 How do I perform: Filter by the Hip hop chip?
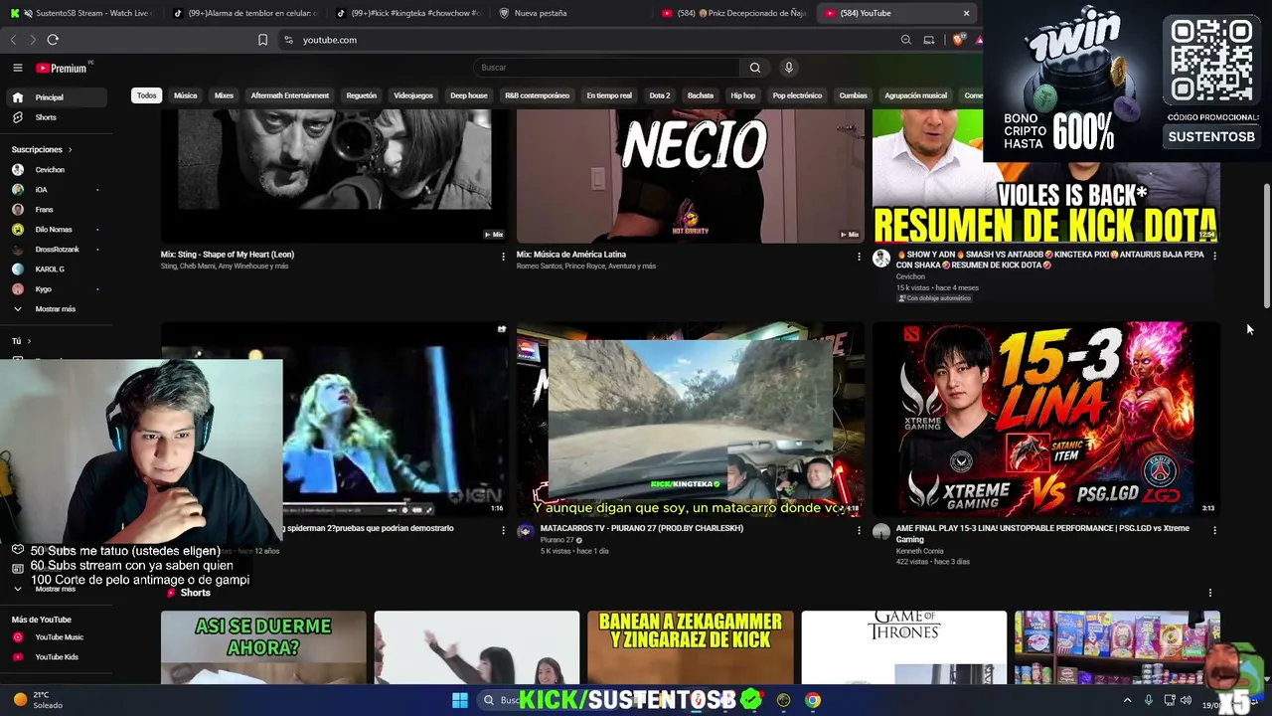743,95
